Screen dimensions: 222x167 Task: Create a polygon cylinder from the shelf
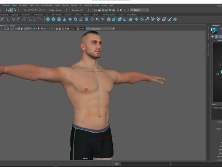coord(59,19)
